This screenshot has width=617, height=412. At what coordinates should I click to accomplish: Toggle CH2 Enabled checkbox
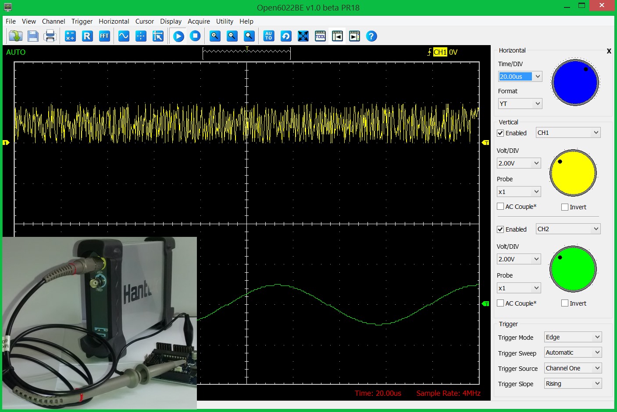pos(500,229)
